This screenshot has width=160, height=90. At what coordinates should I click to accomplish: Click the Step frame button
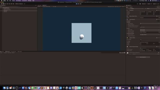point(80,4)
